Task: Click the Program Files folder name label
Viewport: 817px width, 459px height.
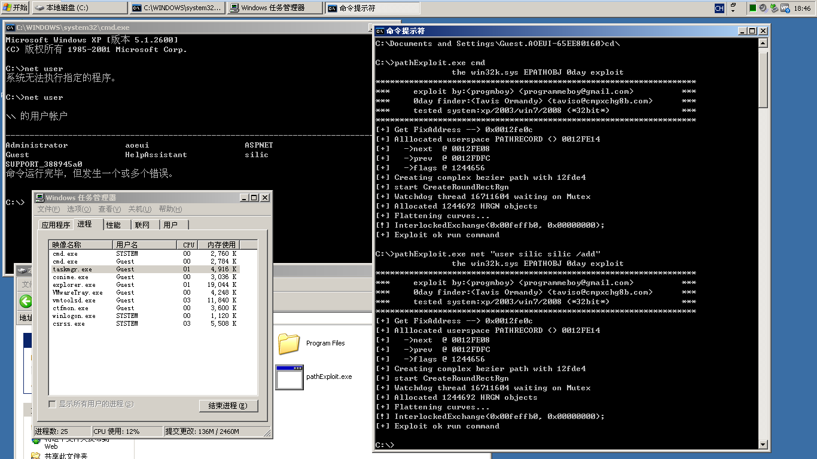Action: [x=325, y=343]
